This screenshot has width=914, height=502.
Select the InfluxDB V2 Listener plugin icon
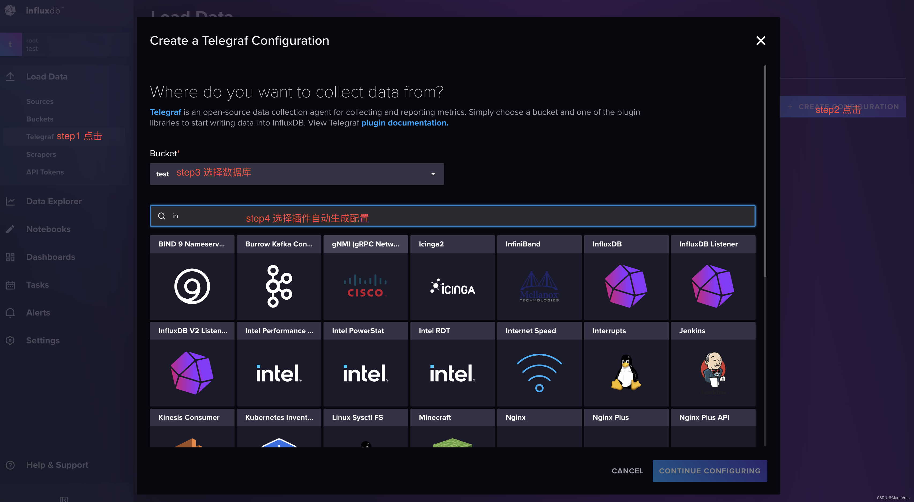tap(192, 373)
